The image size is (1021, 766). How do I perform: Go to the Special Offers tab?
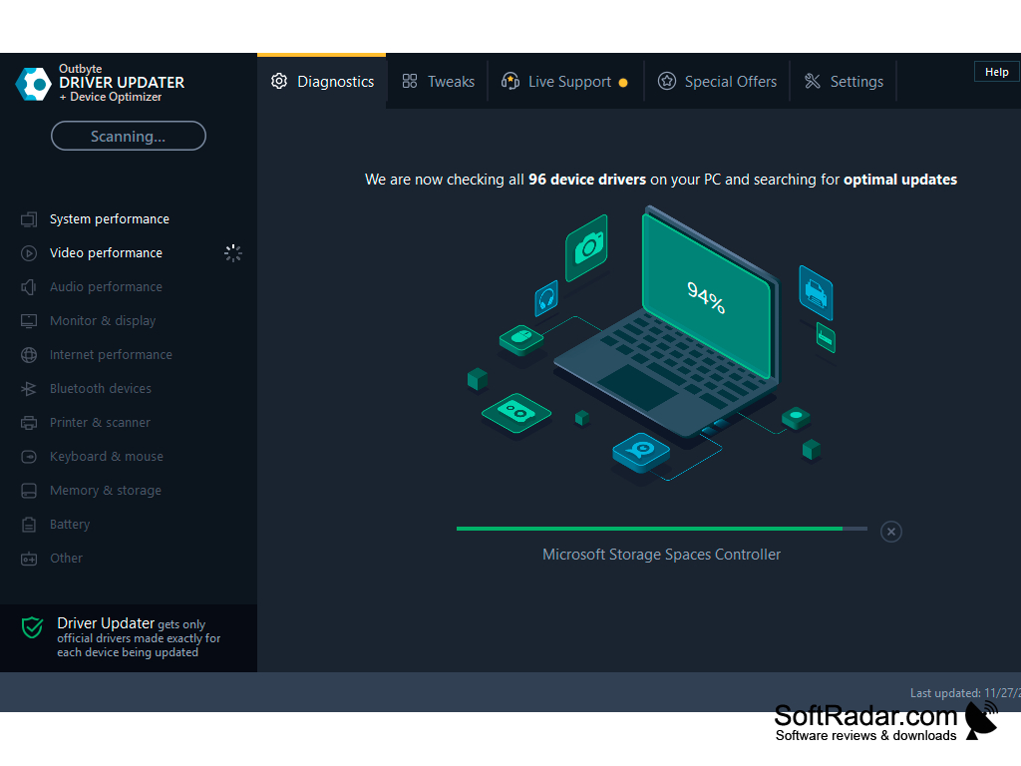click(717, 82)
